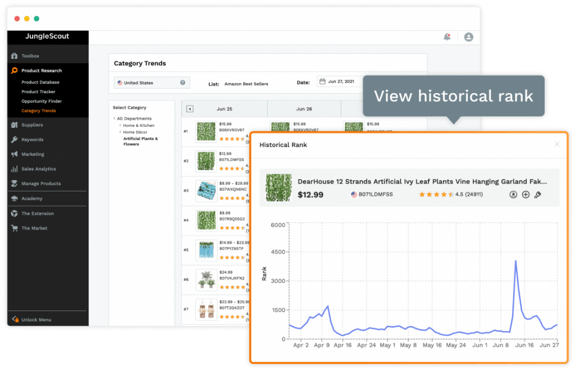The width and height of the screenshot is (575, 370).
Task: Open notifications bell in top bar
Action: click(x=447, y=36)
